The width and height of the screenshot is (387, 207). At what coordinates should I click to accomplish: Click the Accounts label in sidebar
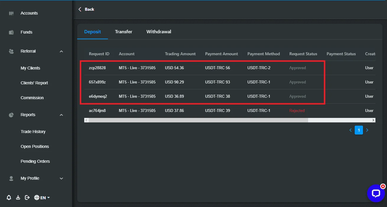click(29, 13)
